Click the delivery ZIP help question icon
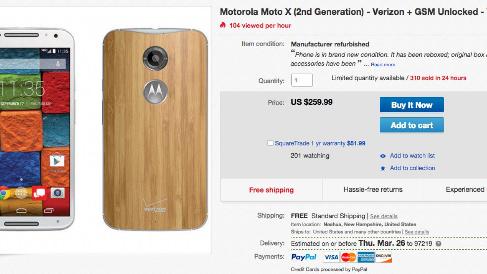 [439, 244]
